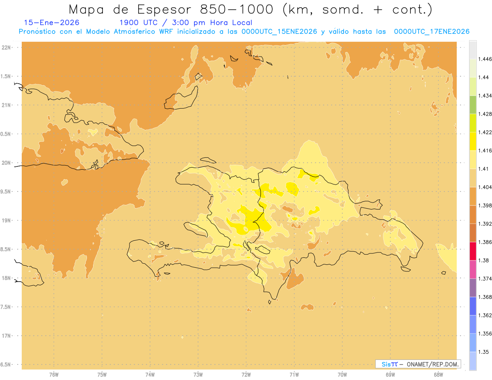Pick the gray swatch above 1.446 in legend
492x380 pixels.
tap(473, 50)
